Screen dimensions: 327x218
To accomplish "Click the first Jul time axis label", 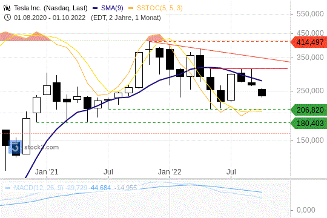I will tap(108, 172).
